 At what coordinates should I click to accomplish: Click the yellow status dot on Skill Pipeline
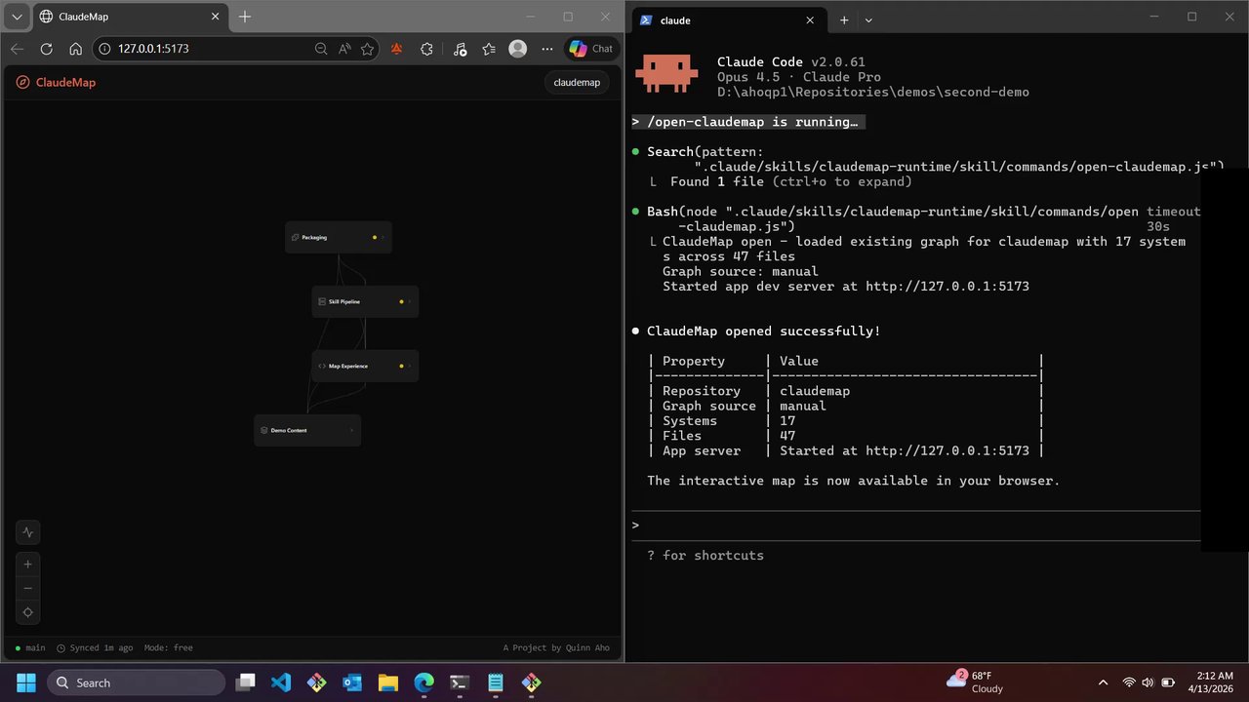401,301
